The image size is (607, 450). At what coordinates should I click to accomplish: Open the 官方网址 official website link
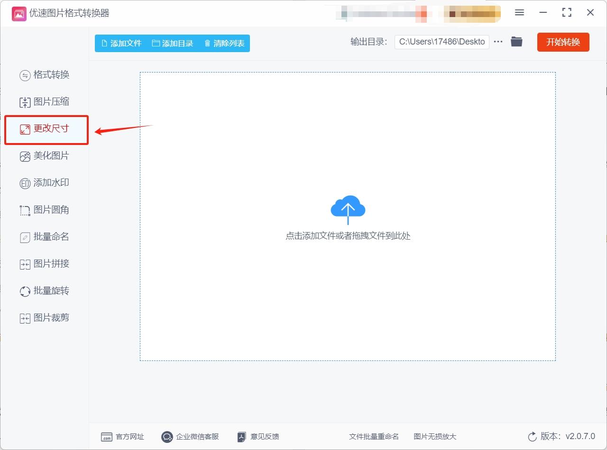point(122,437)
